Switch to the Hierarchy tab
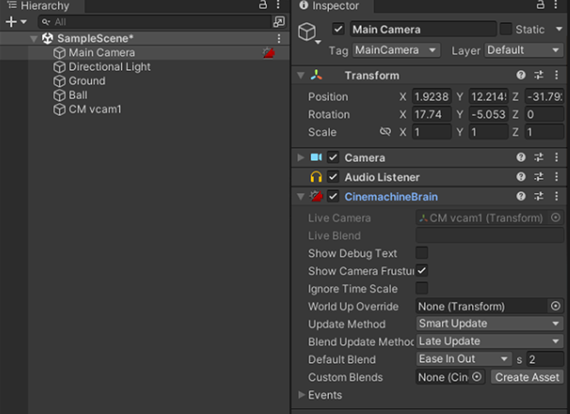570x414 pixels. click(x=43, y=6)
